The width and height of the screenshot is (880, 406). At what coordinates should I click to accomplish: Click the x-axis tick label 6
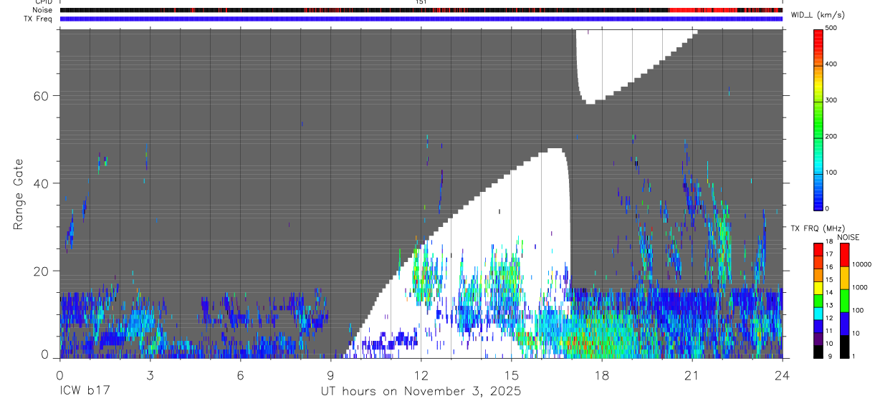(240, 375)
